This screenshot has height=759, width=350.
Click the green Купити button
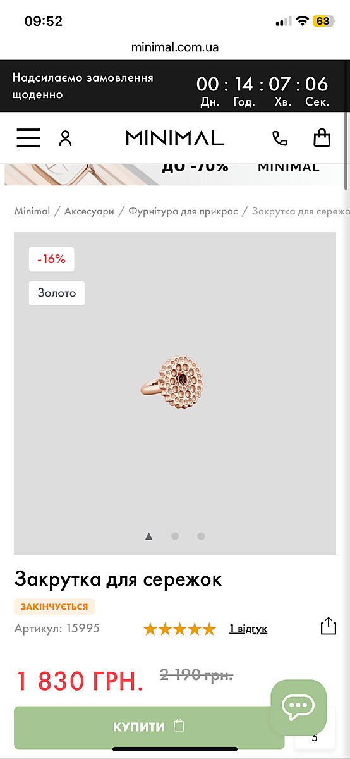coord(149,727)
